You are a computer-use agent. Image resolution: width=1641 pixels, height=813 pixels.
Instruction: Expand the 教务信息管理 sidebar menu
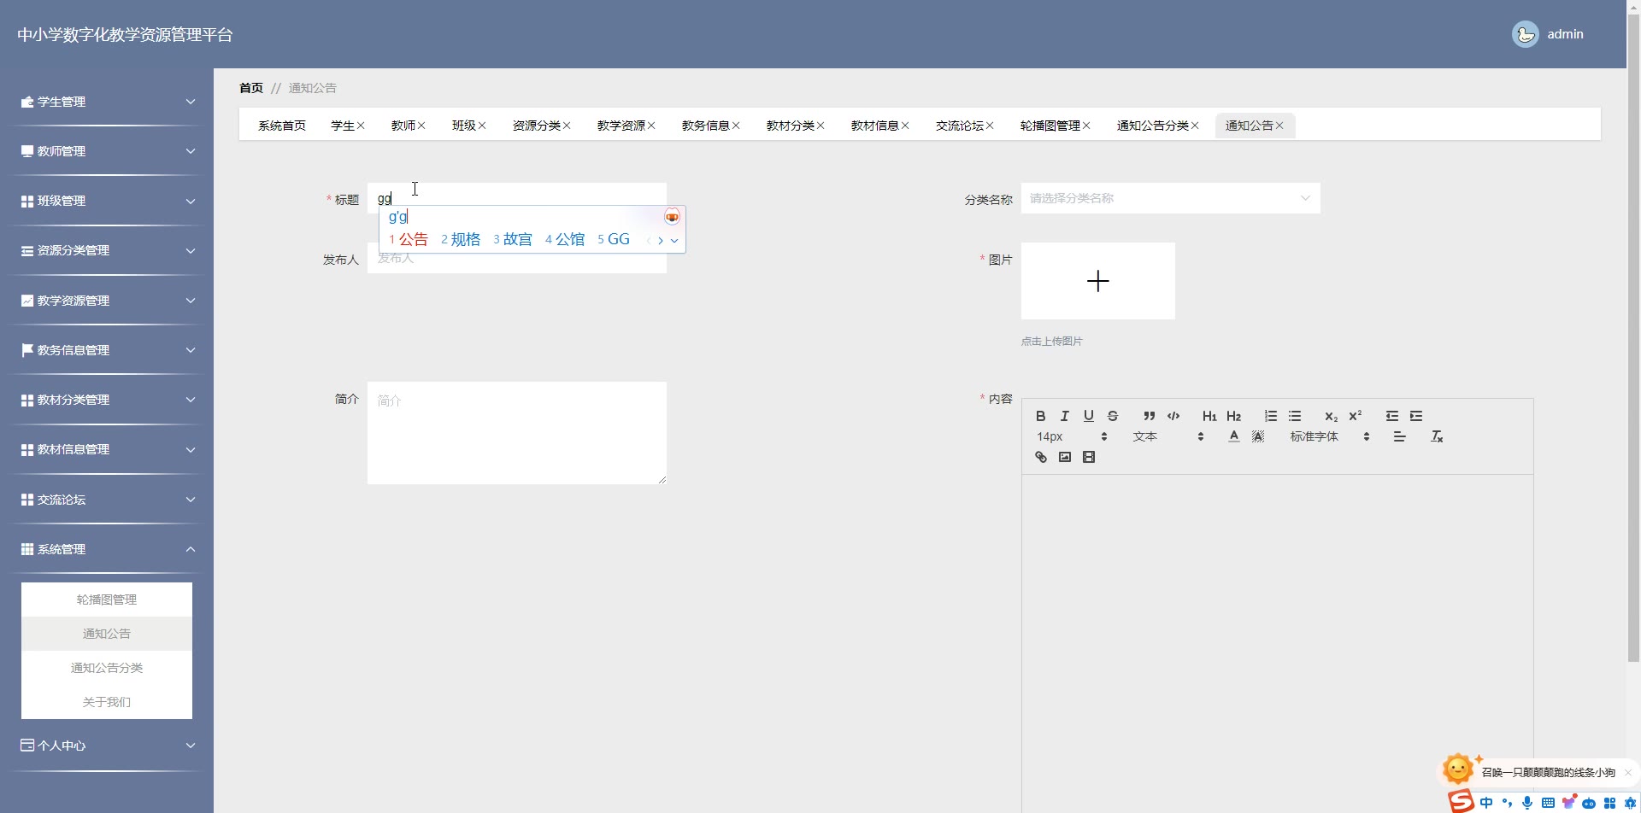click(107, 350)
